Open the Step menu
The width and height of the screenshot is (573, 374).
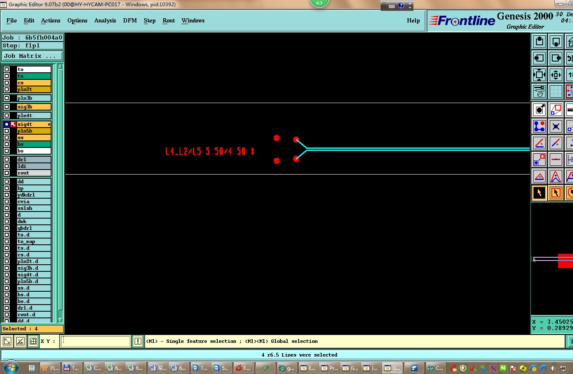[x=150, y=20]
